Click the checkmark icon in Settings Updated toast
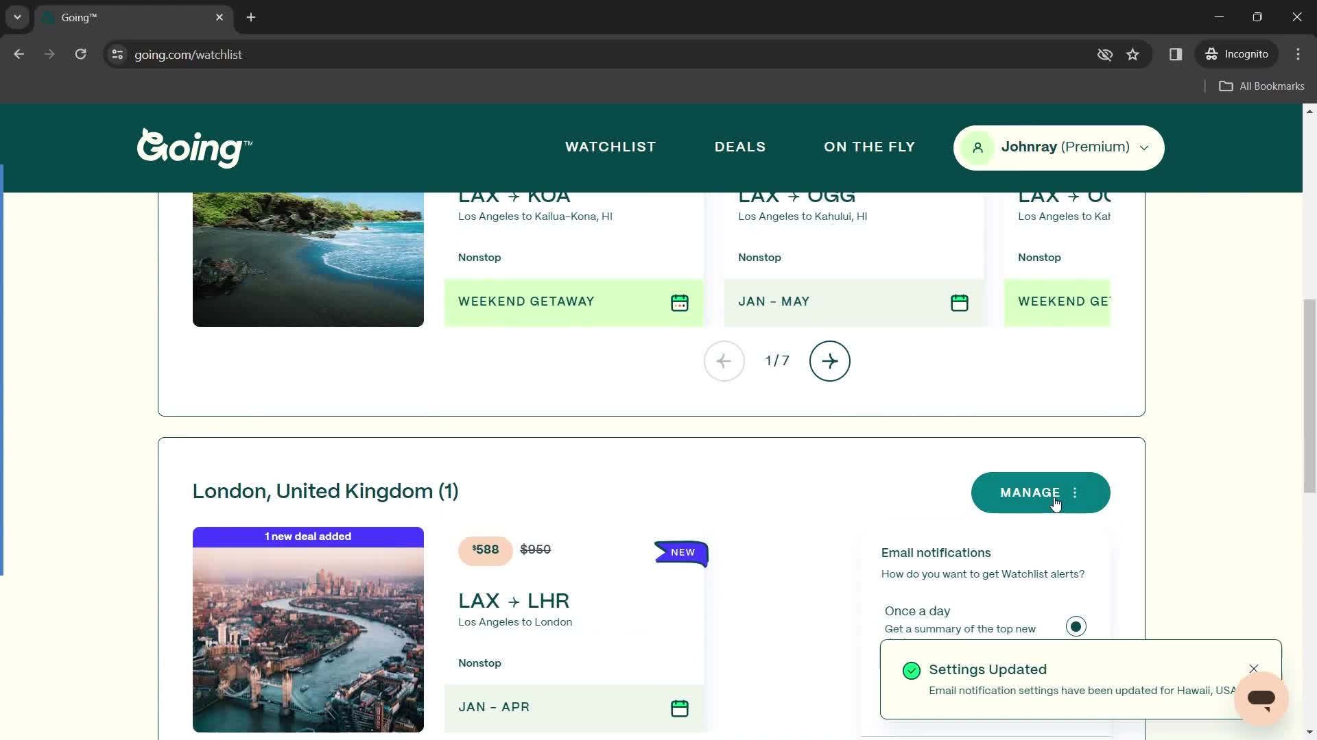Screen dimensions: 1317x740 [x=913, y=669]
